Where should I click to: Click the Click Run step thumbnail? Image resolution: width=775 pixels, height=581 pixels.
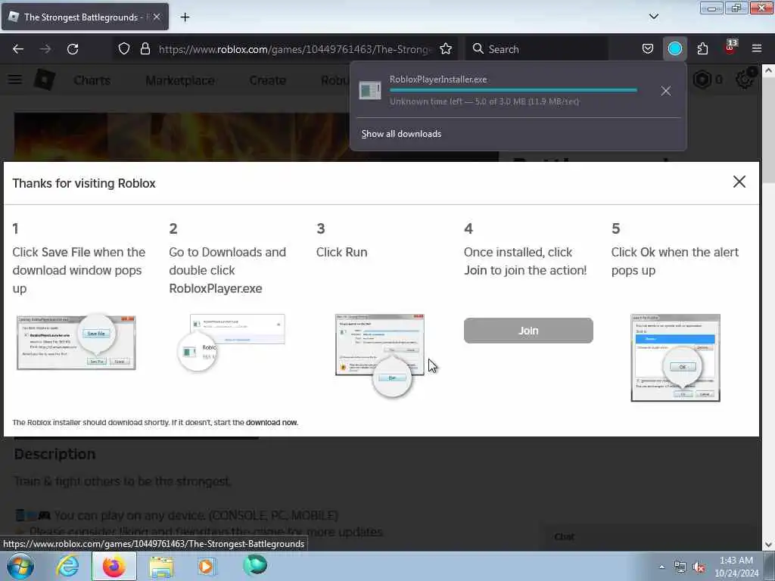point(380,356)
